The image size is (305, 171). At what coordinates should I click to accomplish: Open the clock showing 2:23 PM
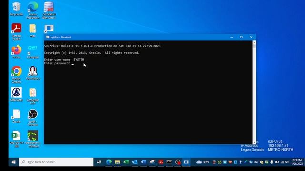pos(297,162)
